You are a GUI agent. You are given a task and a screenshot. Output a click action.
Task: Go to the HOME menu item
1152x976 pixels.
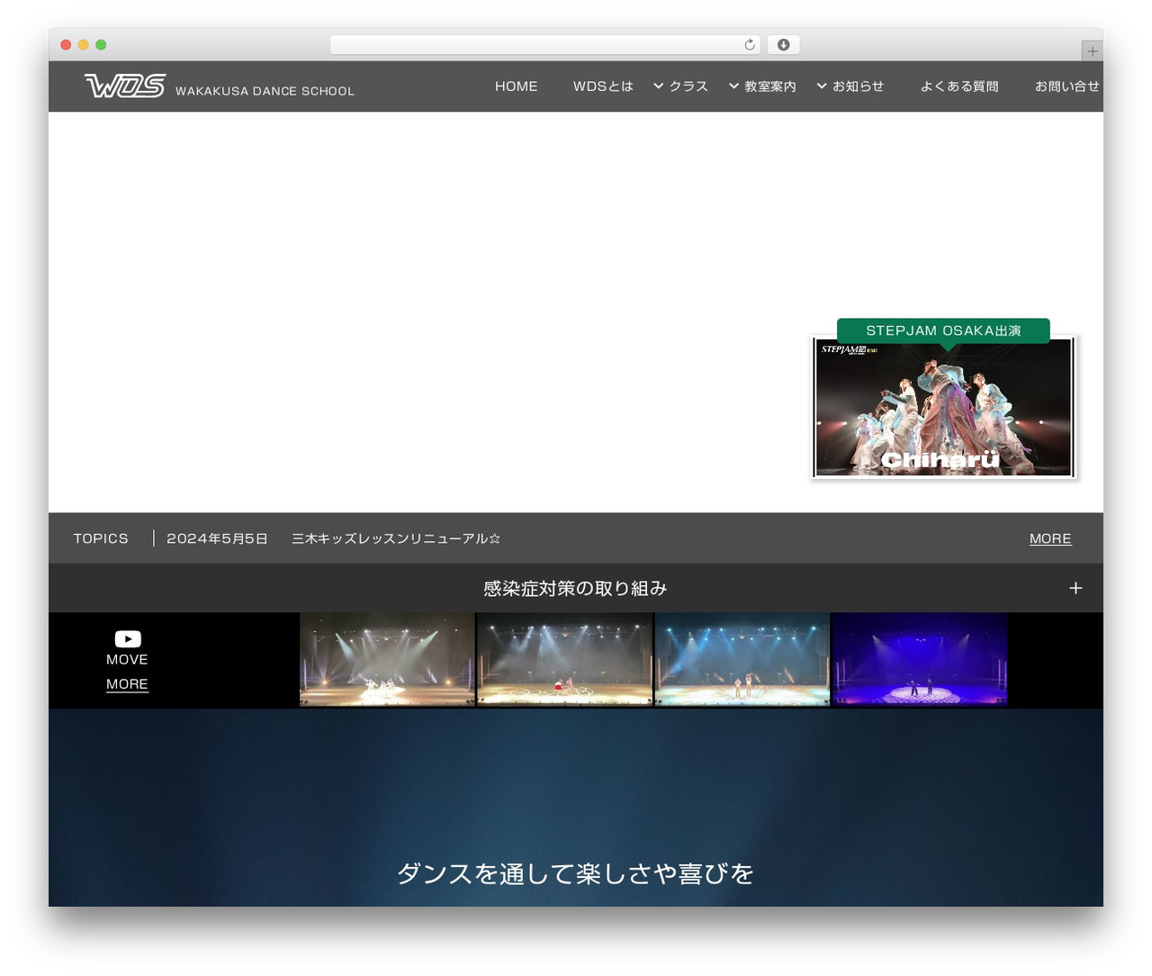(517, 86)
